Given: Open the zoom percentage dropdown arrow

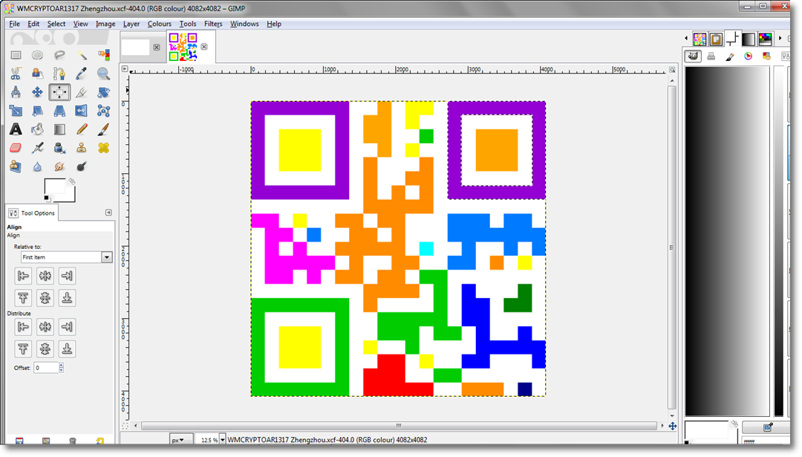Looking at the screenshot, I should pyautogui.click(x=223, y=440).
